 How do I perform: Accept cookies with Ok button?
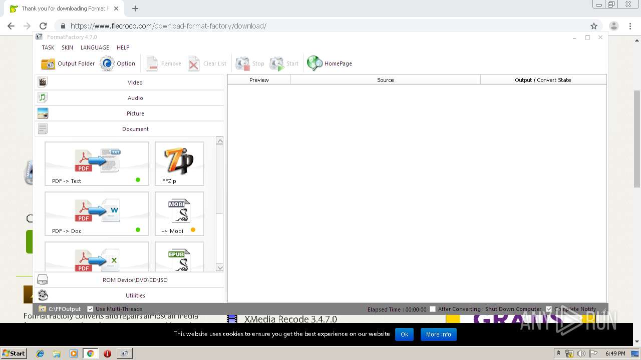click(404, 334)
